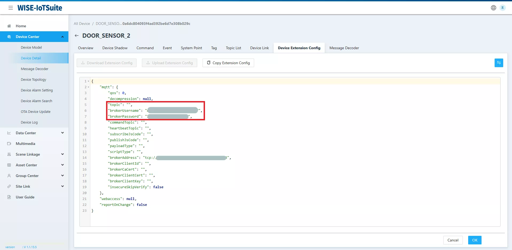Click the "qos" line in editor
The image size is (512, 250).
pyautogui.click(x=117, y=93)
